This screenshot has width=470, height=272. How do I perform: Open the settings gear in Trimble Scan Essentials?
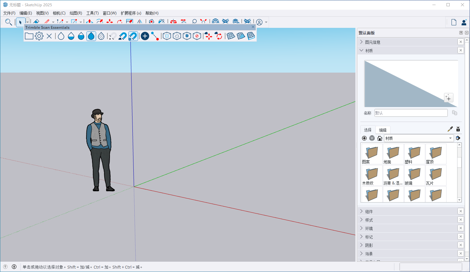39,36
